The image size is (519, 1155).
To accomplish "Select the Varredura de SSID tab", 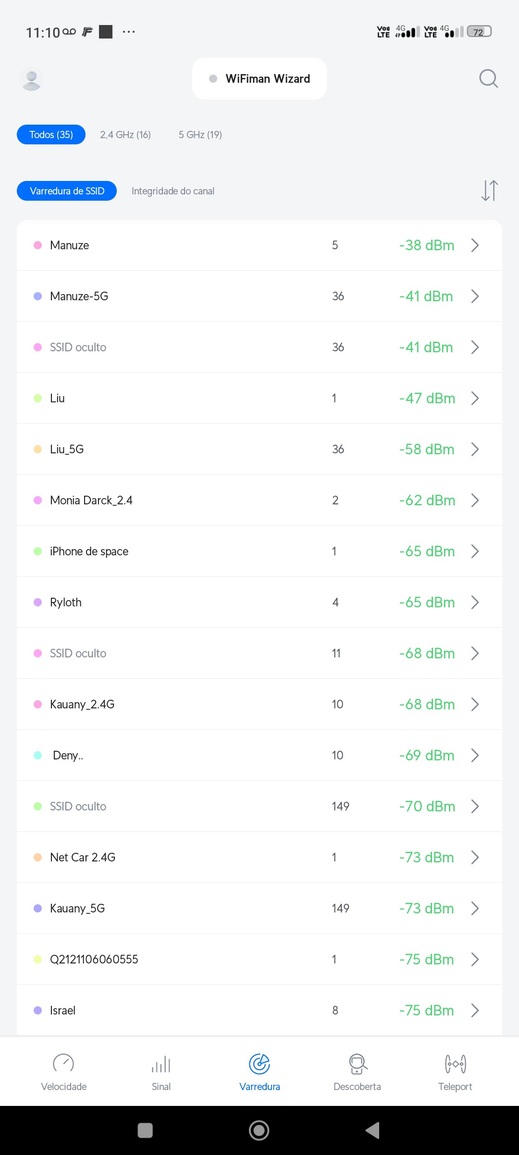I will [67, 191].
